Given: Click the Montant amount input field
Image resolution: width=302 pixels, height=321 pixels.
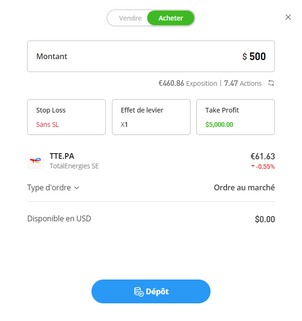Looking at the screenshot, I should (x=151, y=56).
